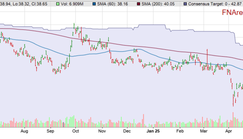Viewport: 243px width, 139px height.
Task: Select the Nov marker on time axis
Action: click(102, 131)
